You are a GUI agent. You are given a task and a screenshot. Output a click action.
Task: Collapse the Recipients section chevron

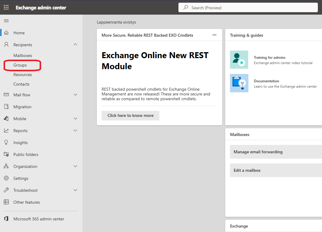[x=75, y=44]
